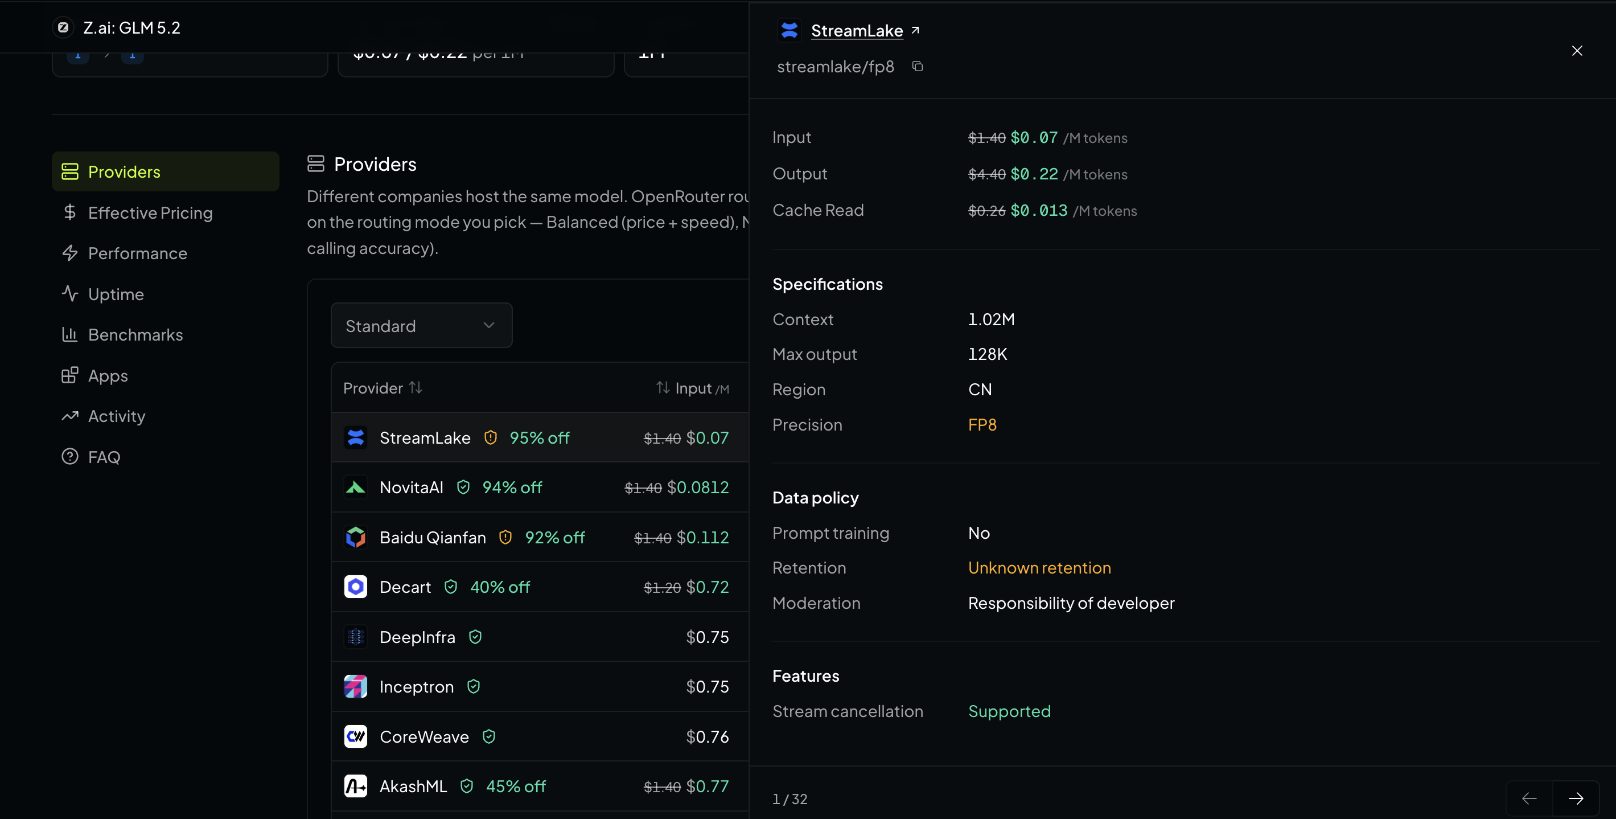Open the StreamLake title link
Image resolution: width=1616 pixels, height=819 pixels.
pos(857,30)
